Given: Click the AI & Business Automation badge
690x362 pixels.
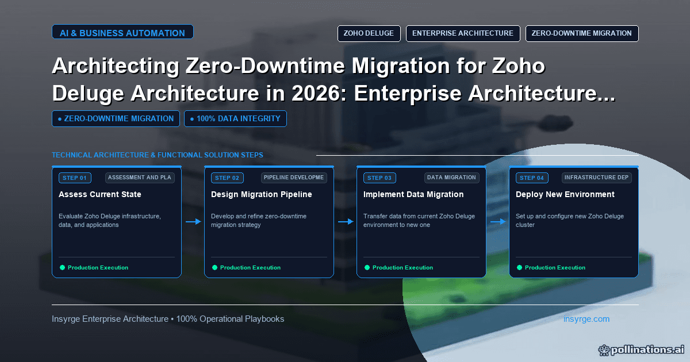Looking at the screenshot, I should (122, 33).
